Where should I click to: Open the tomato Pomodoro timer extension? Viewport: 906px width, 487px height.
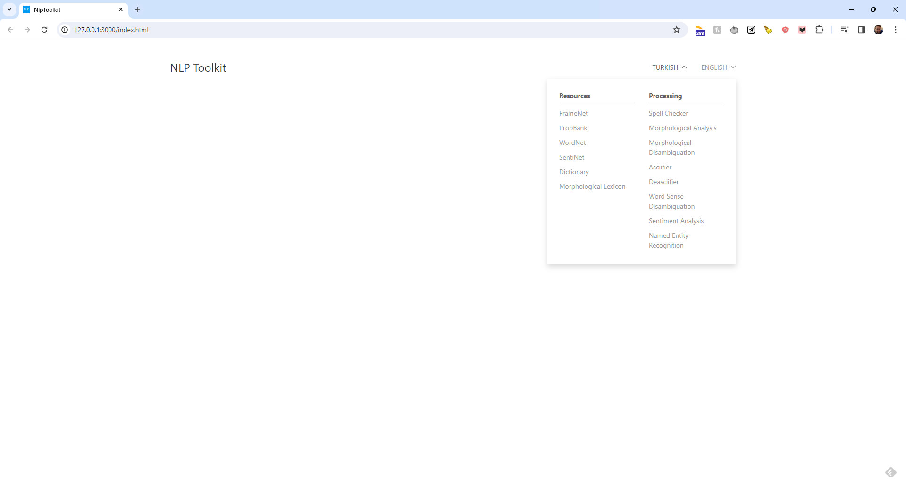734,29
